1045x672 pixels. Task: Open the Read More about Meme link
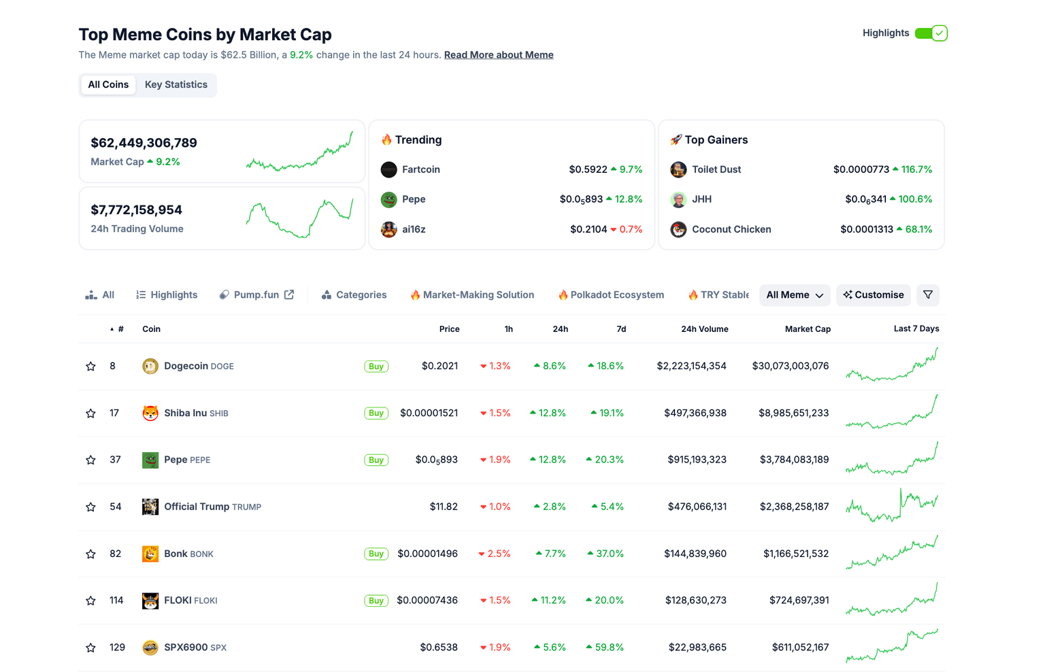[x=499, y=54]
